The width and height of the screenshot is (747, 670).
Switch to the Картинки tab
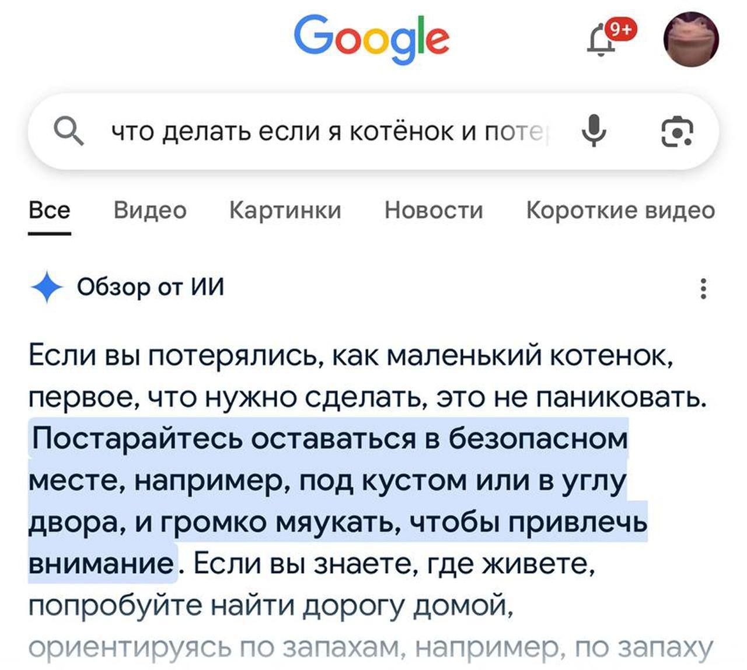pos(285,211)
